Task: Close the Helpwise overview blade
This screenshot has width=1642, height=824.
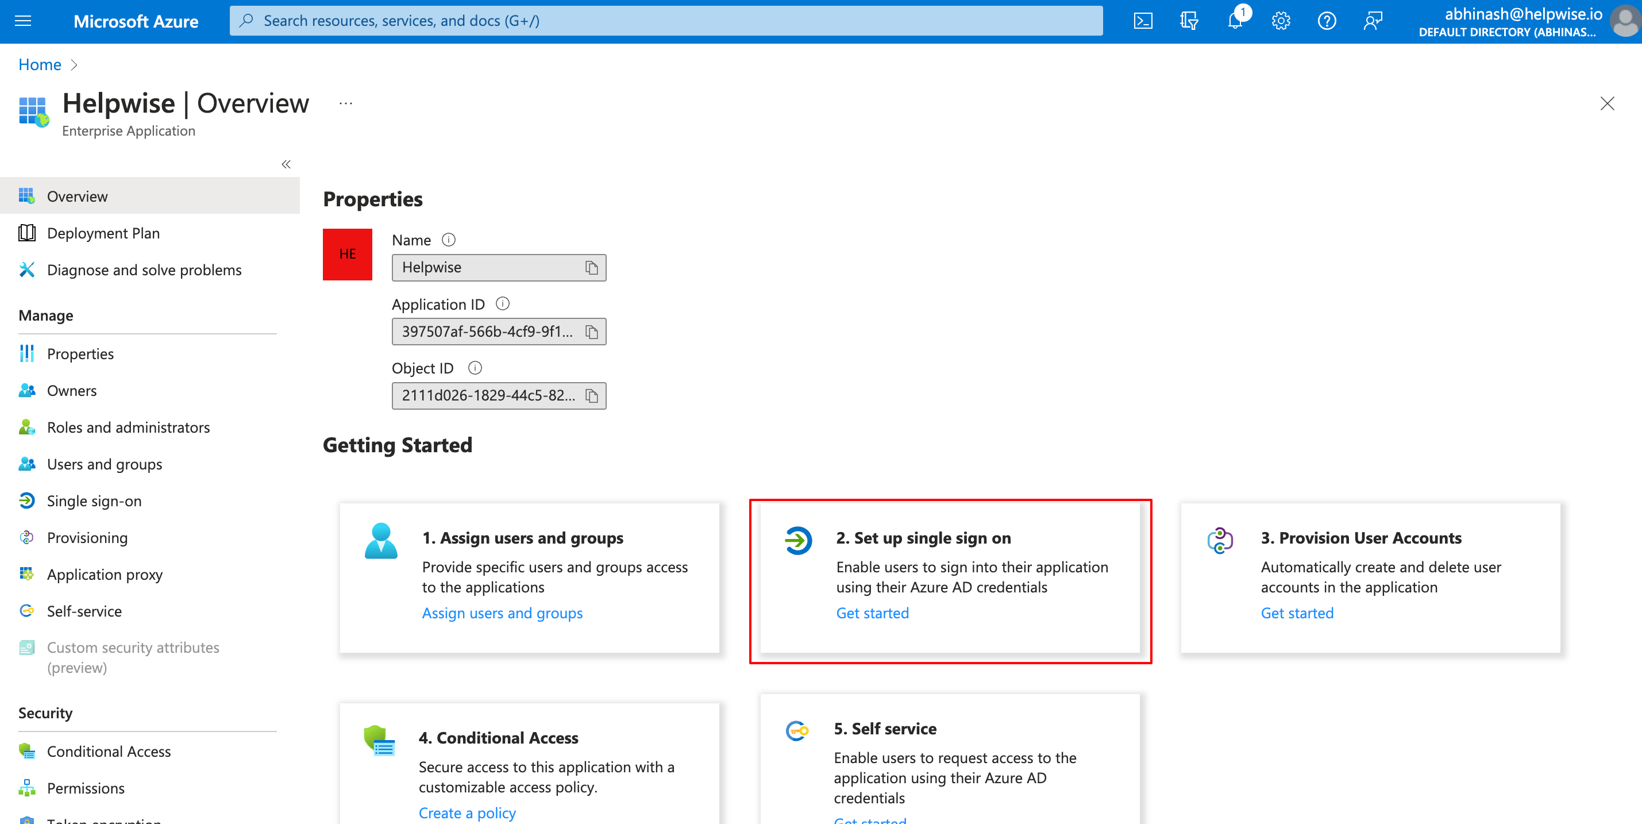Action: click(x=1607, y=103)
